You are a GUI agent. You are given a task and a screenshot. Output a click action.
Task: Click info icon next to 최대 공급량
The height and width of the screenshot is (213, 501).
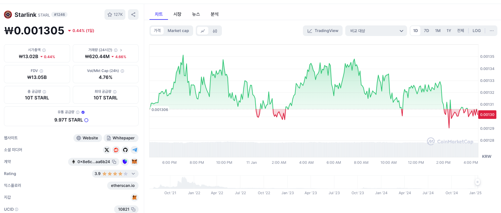click(x=115, y=92)
